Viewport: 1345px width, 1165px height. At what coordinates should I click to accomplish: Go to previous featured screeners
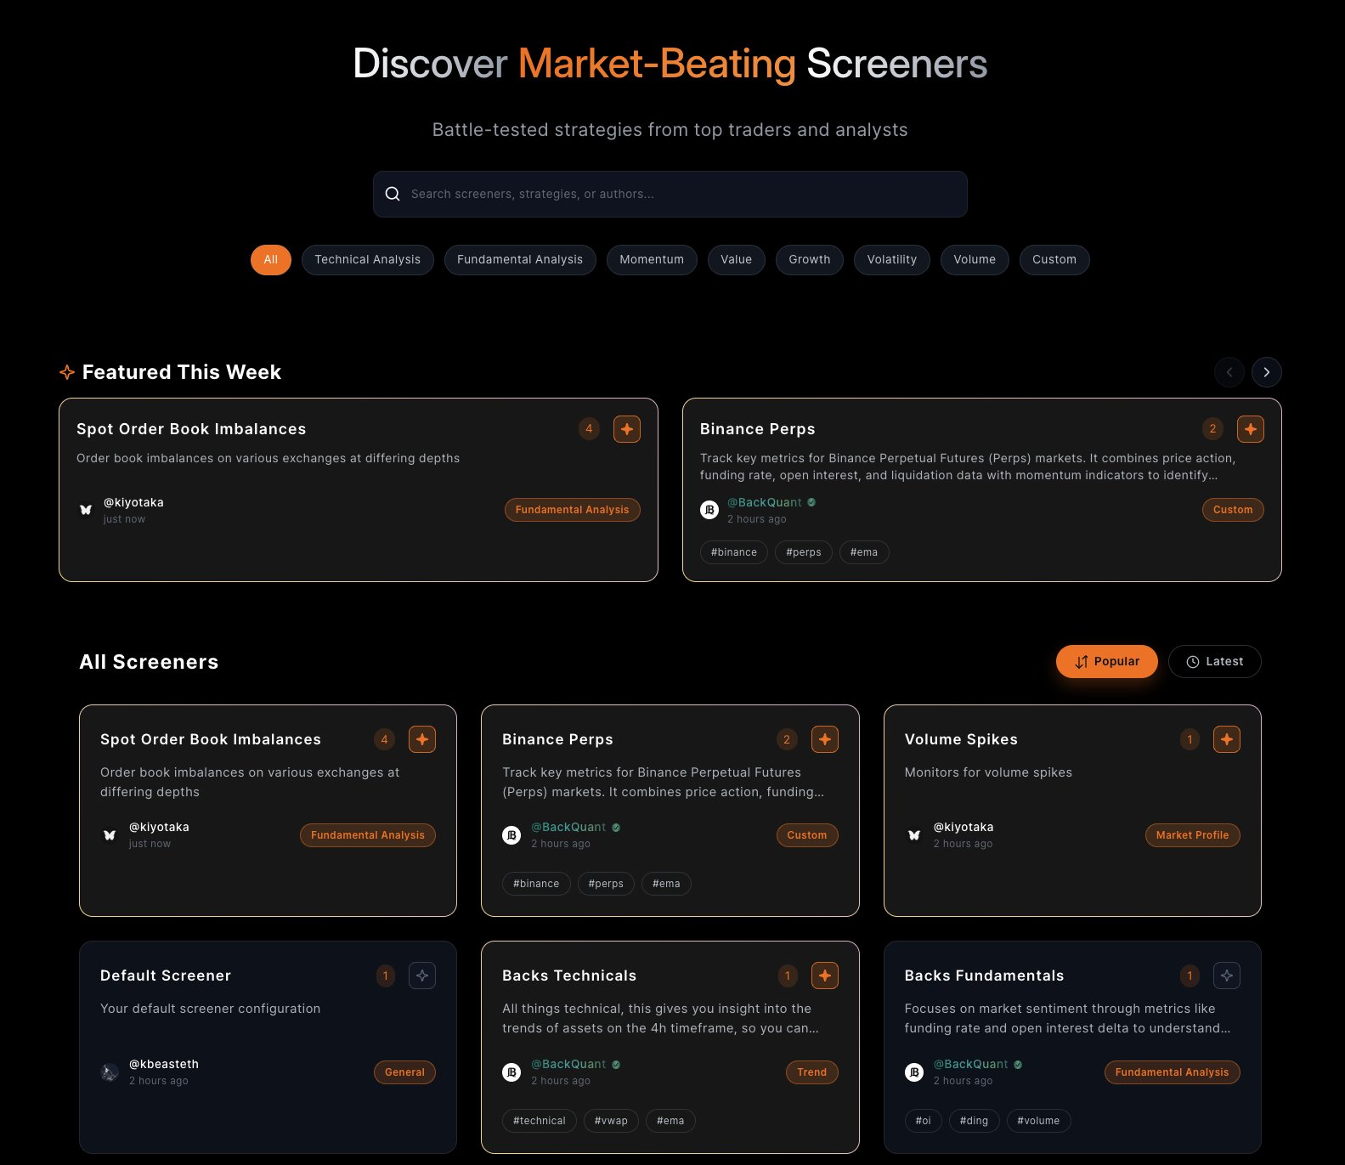pos(1229,372)
